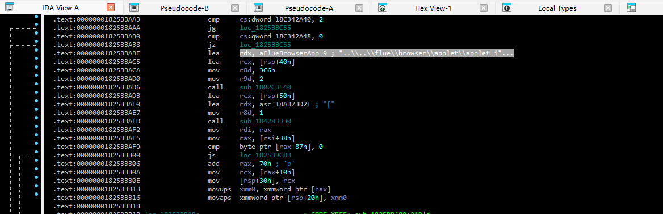Click the applet path string comment
This screenshot has height=214, width=663.
tap(426, 54)
